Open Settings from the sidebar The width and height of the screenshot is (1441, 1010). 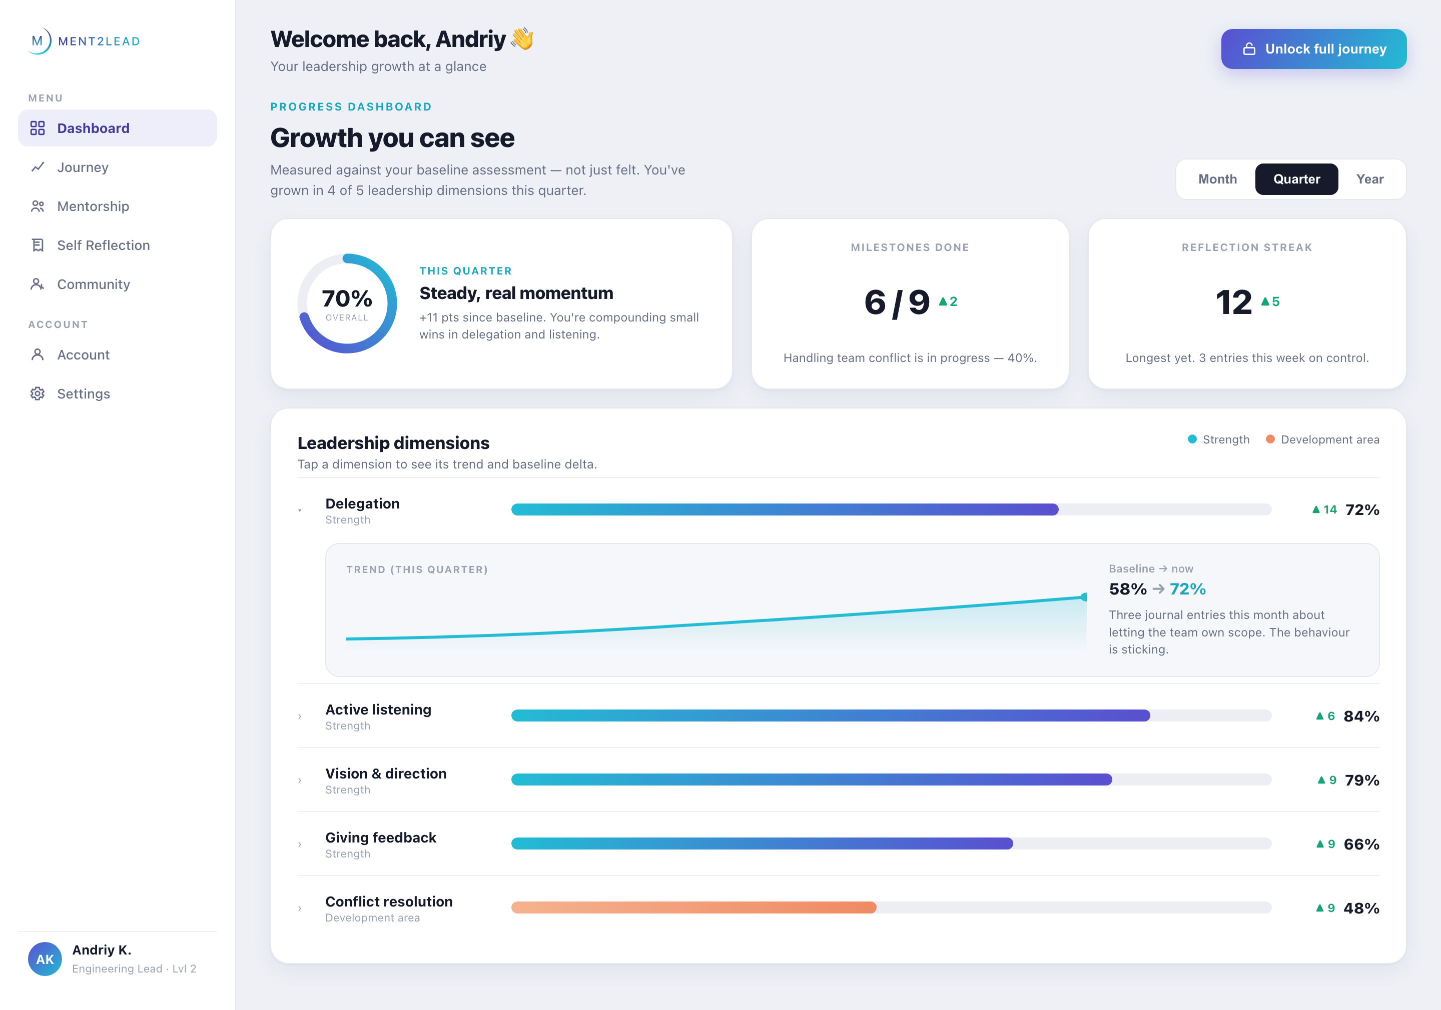[118, 393]
